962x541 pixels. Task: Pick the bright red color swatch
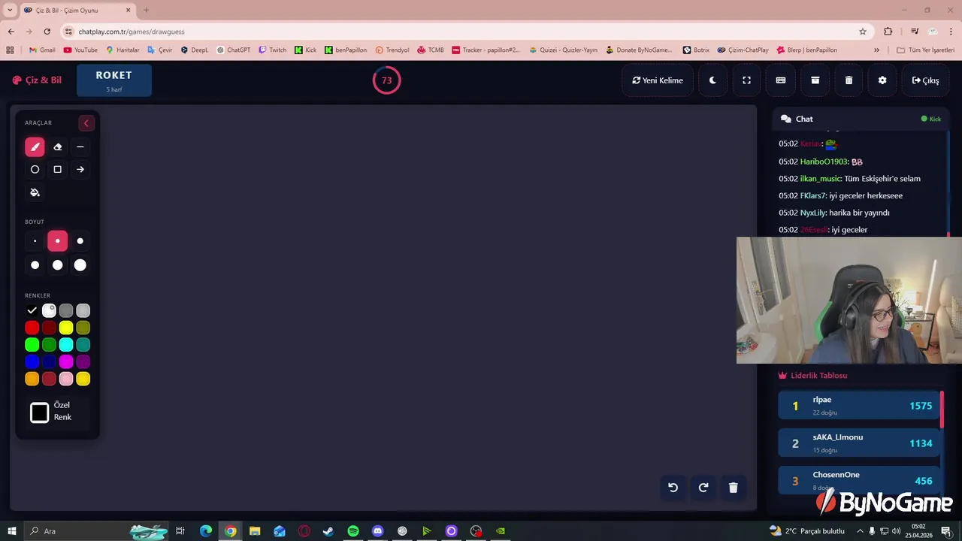tap(32, 328)
